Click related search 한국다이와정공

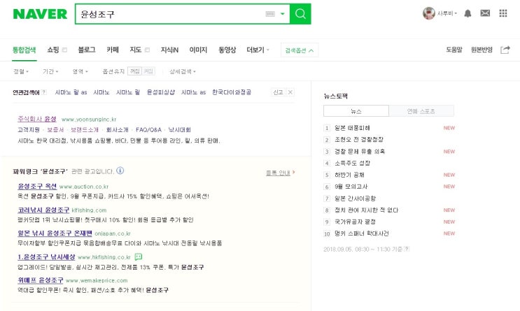coord(232,92)
